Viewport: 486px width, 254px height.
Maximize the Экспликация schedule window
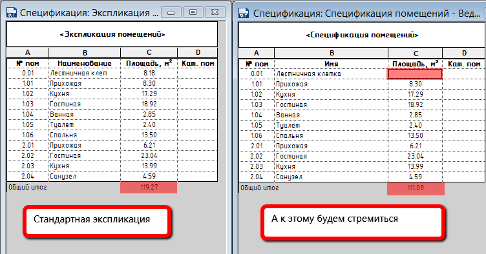(x=193, y=12)
